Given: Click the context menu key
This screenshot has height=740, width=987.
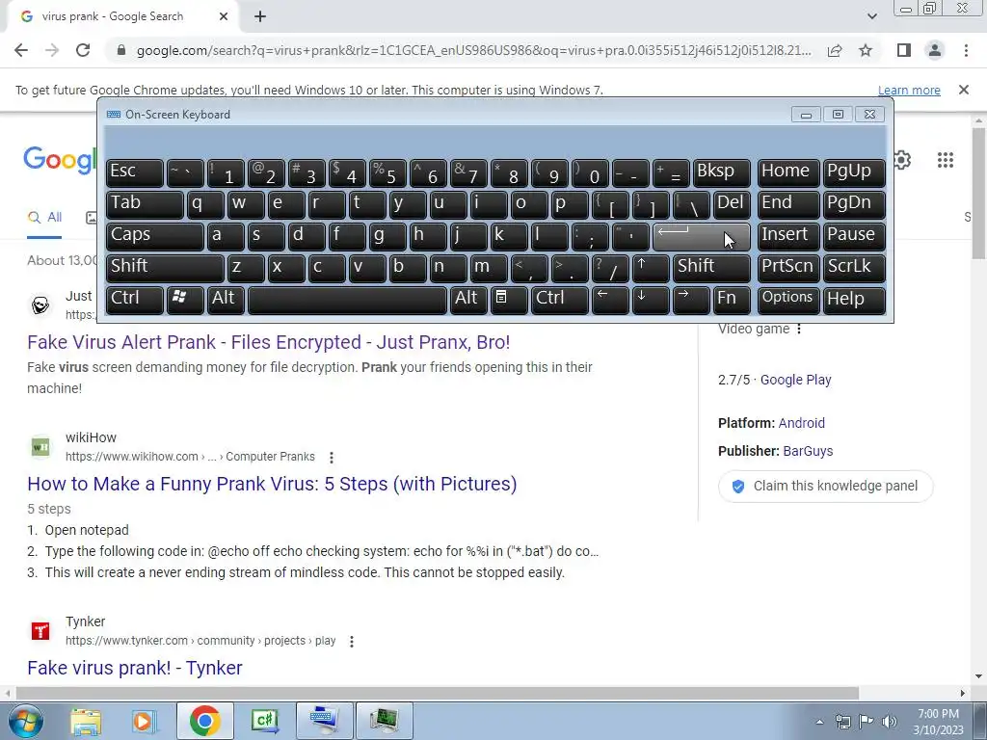Looking at the screenshot, I should [x=509, y=300].
